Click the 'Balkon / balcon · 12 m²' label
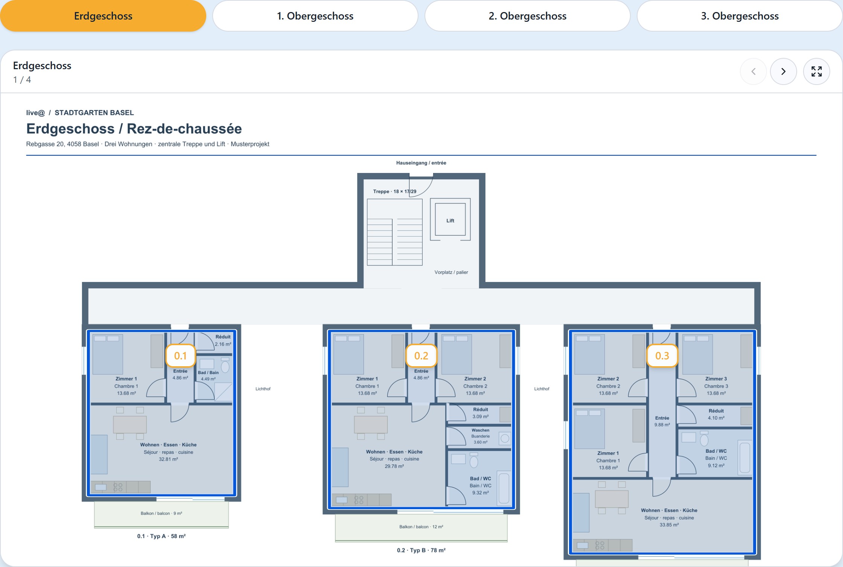Screen dimensions: 843x567 click(x=421, y=527)
